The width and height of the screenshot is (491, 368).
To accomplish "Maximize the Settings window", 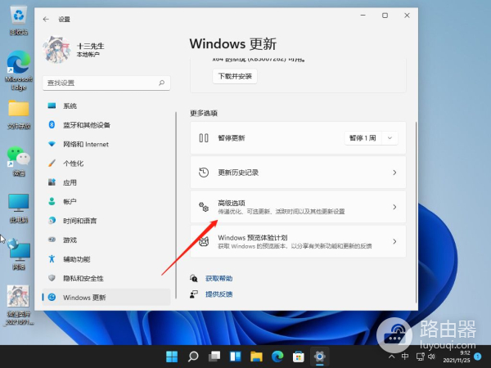I will (385, 15).
